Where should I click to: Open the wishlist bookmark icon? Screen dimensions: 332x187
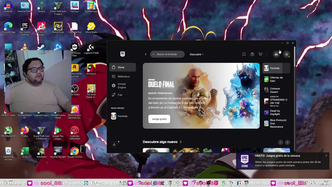click(244, 54)
